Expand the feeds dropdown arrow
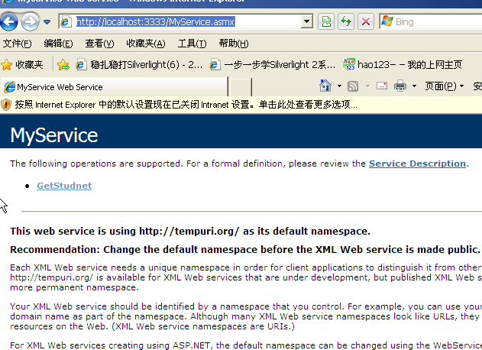The height and width of the screenshot is (350, 482). tap(367, 86)
